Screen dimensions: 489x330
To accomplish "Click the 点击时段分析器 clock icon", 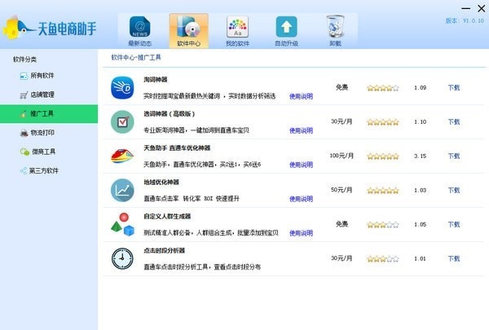I will click(122, 258).
